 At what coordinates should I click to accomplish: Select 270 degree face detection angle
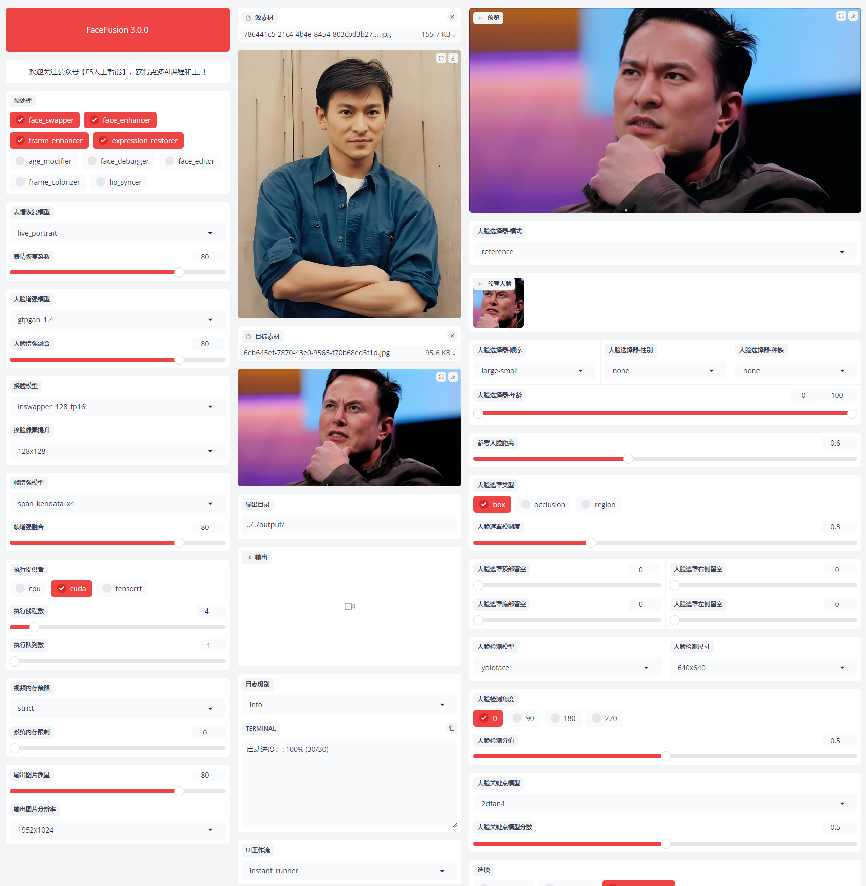605,718
